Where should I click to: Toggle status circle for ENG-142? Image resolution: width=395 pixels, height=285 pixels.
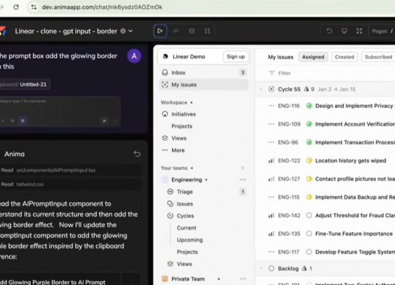pyautogui.click(x=309, y=215)
